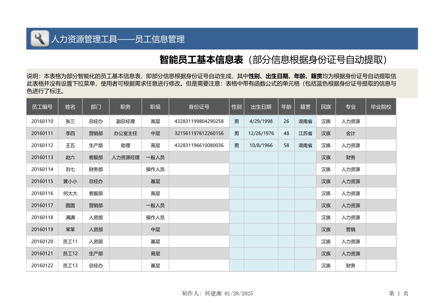The image size is (435, 308).
Task: Click the 湖南省 cell in 张三's row
Action: 304,121
